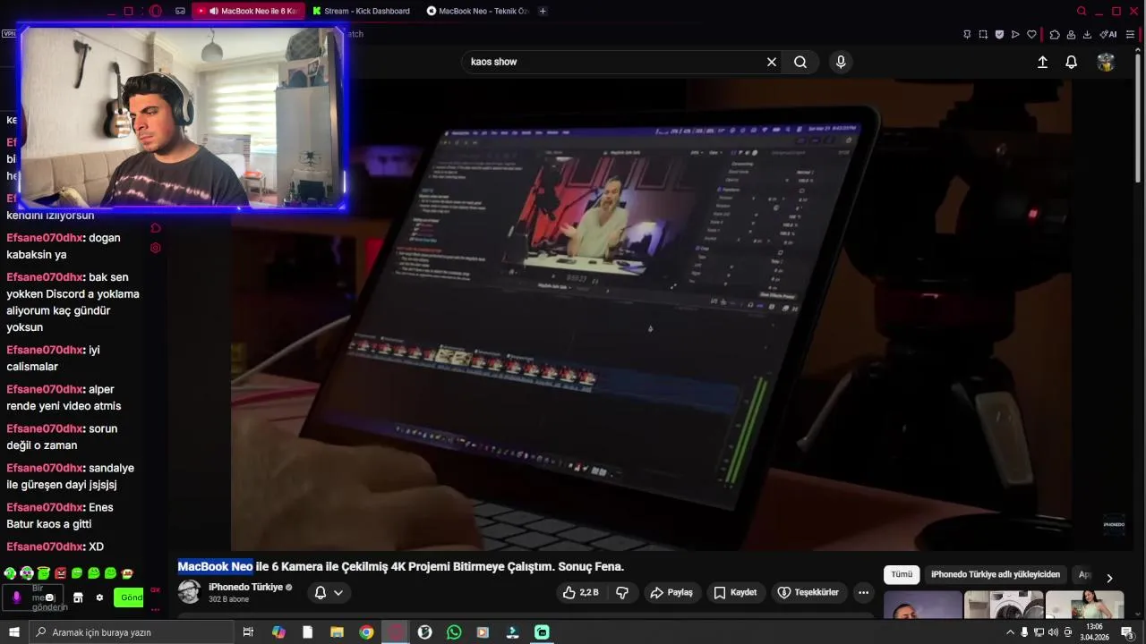Show hidden system tray icons chevron
This screenshot has height=644, width=1146.
pos(1011,632)
